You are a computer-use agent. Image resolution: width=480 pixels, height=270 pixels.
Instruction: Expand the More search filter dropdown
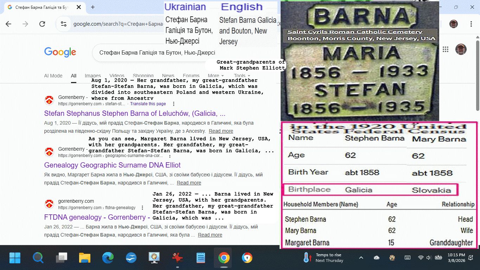(x=216, y=76)
